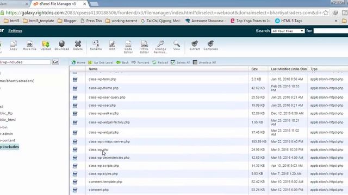Select wp-includes folder in tree
This screenshot has width=348, height=195.
(x=10, y=147)
